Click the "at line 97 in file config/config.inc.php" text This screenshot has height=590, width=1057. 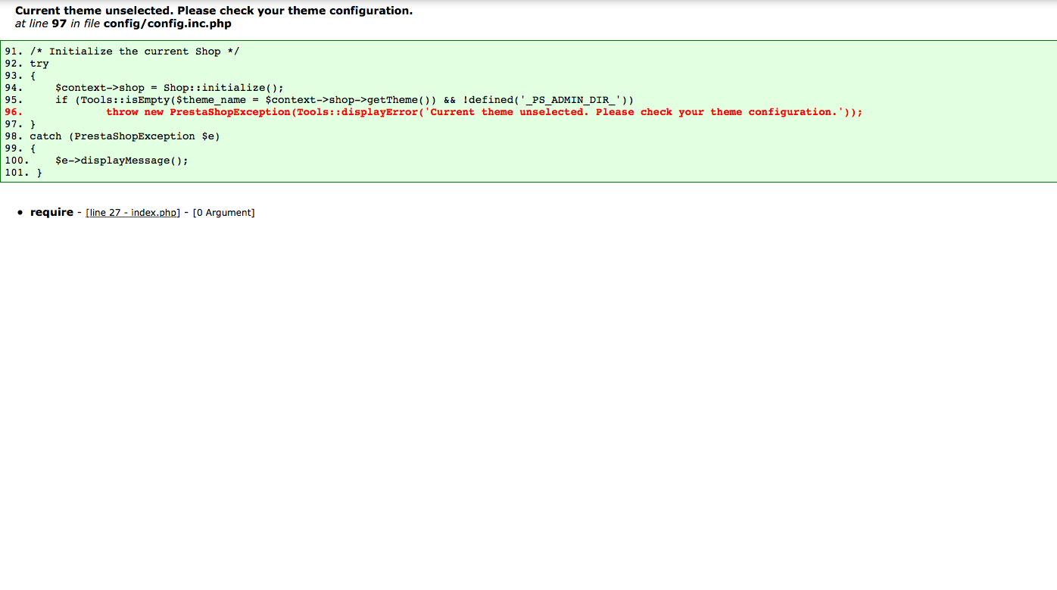tap(123, 23)
